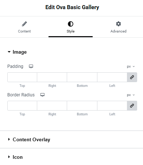Open the Border Radius px unit dropdown
Viewport: 143px width, 165px height.
point(131,95)
